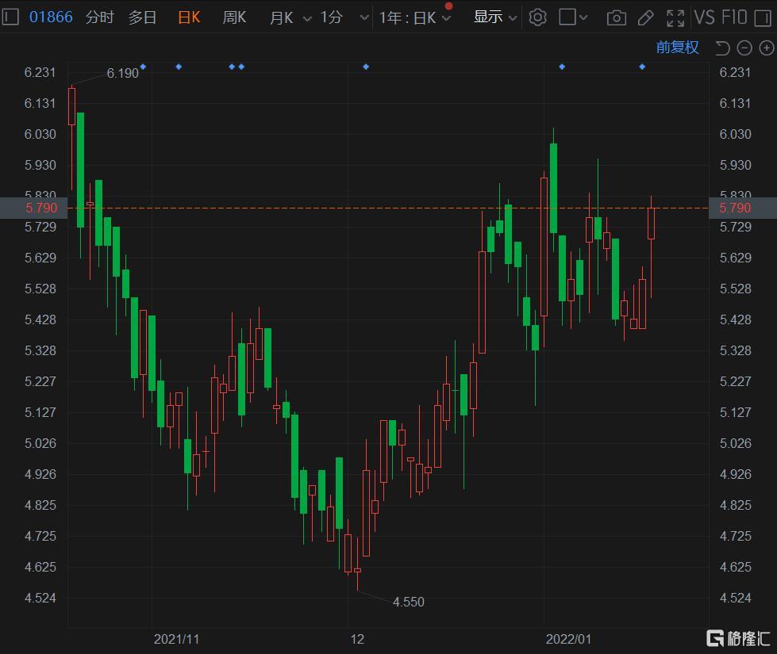The width and height of the screenshot is (777, 654).
Task: Click the stock code 01866
Action: [51, 17]
